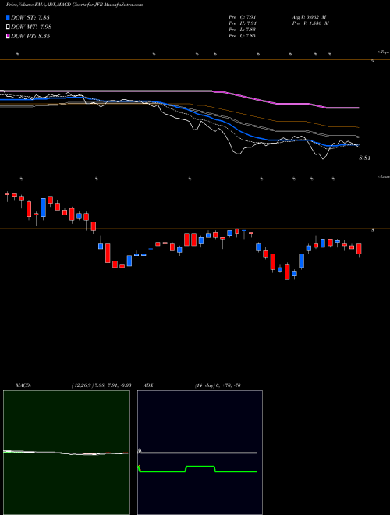Click the price axis label '9'
Screen dimensions: 390x515
tap(373, 61)
